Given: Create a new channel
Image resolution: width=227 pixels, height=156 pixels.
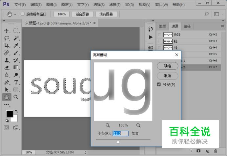Looking at the screenshot, I should (x=208, y=151).
